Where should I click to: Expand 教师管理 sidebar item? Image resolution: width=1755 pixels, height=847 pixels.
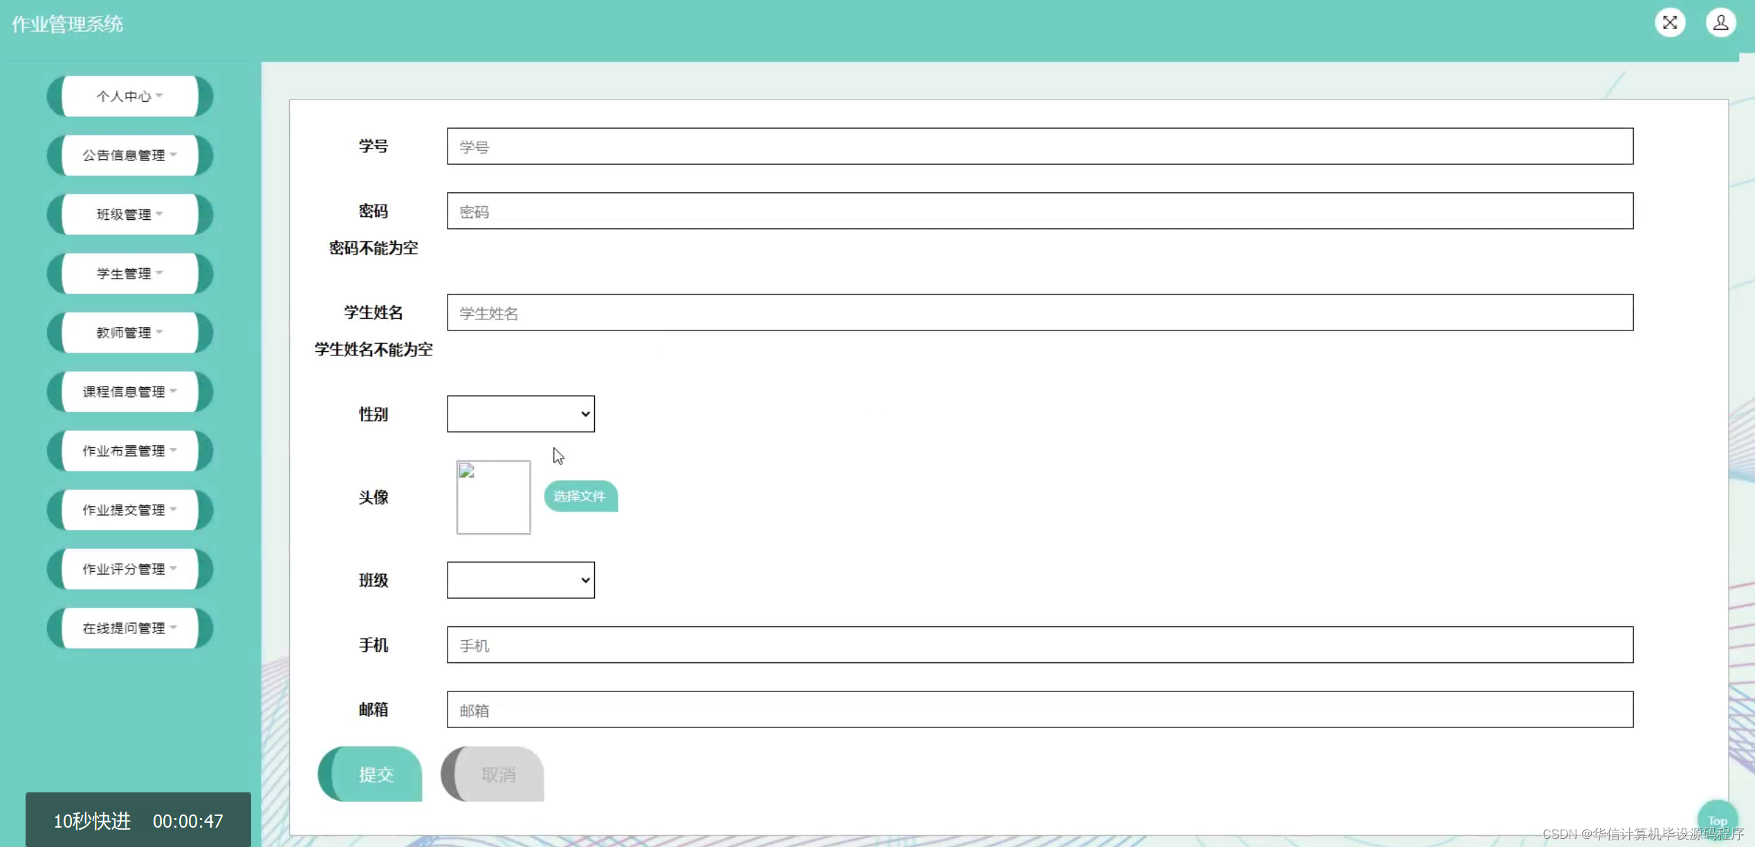[129, 333]
